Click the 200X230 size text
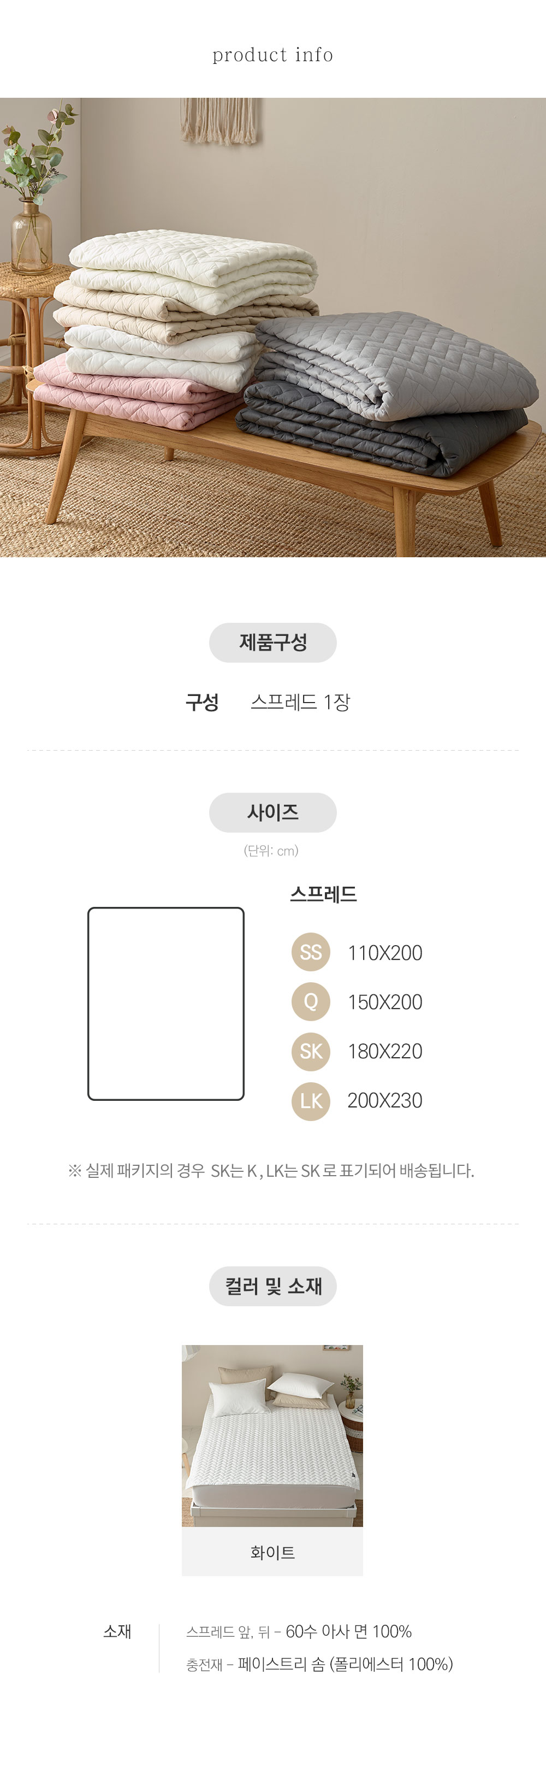This screenshot has height=1775, width=546. click(385, 1100)
